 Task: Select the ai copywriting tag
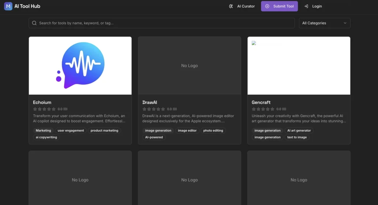pos(46,137)
